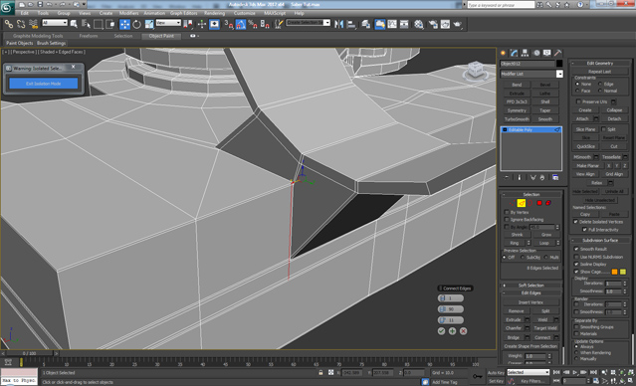Enable the By Vertex checkbox

pos(507,212)
